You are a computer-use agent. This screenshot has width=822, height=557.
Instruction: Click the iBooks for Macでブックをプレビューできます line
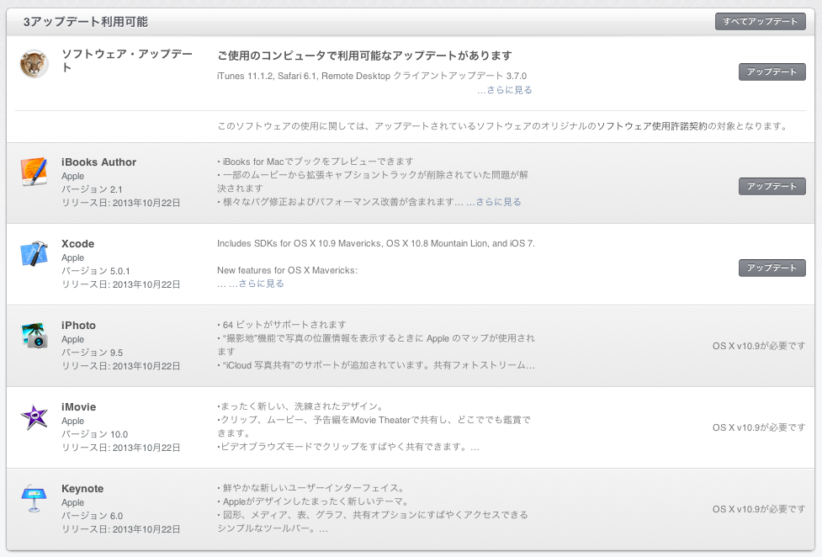click(x=316, y=162)
